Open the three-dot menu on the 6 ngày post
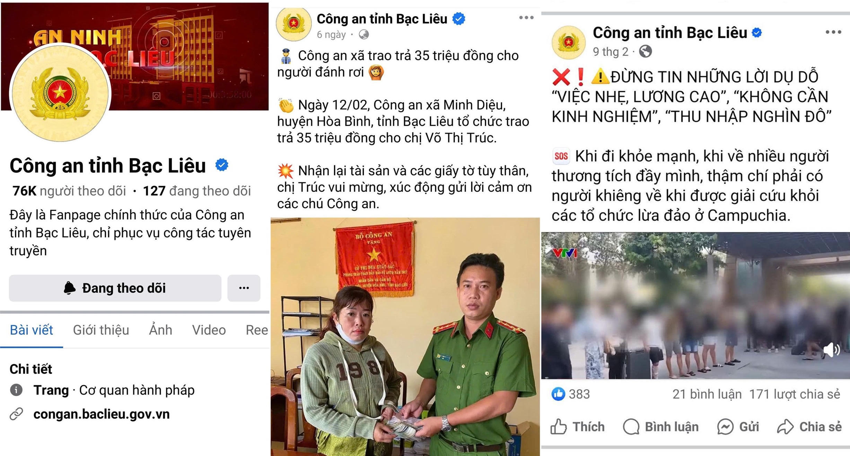This screenshot has width=850, height=456. point(526,18)
